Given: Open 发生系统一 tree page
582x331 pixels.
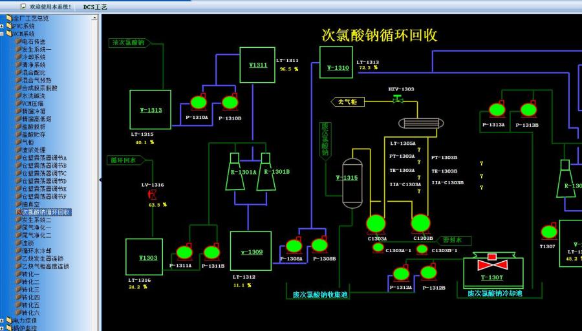Looking at the screenshot, I should point(36,49).
